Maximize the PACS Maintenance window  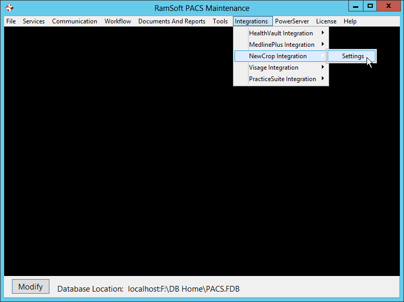370,6
